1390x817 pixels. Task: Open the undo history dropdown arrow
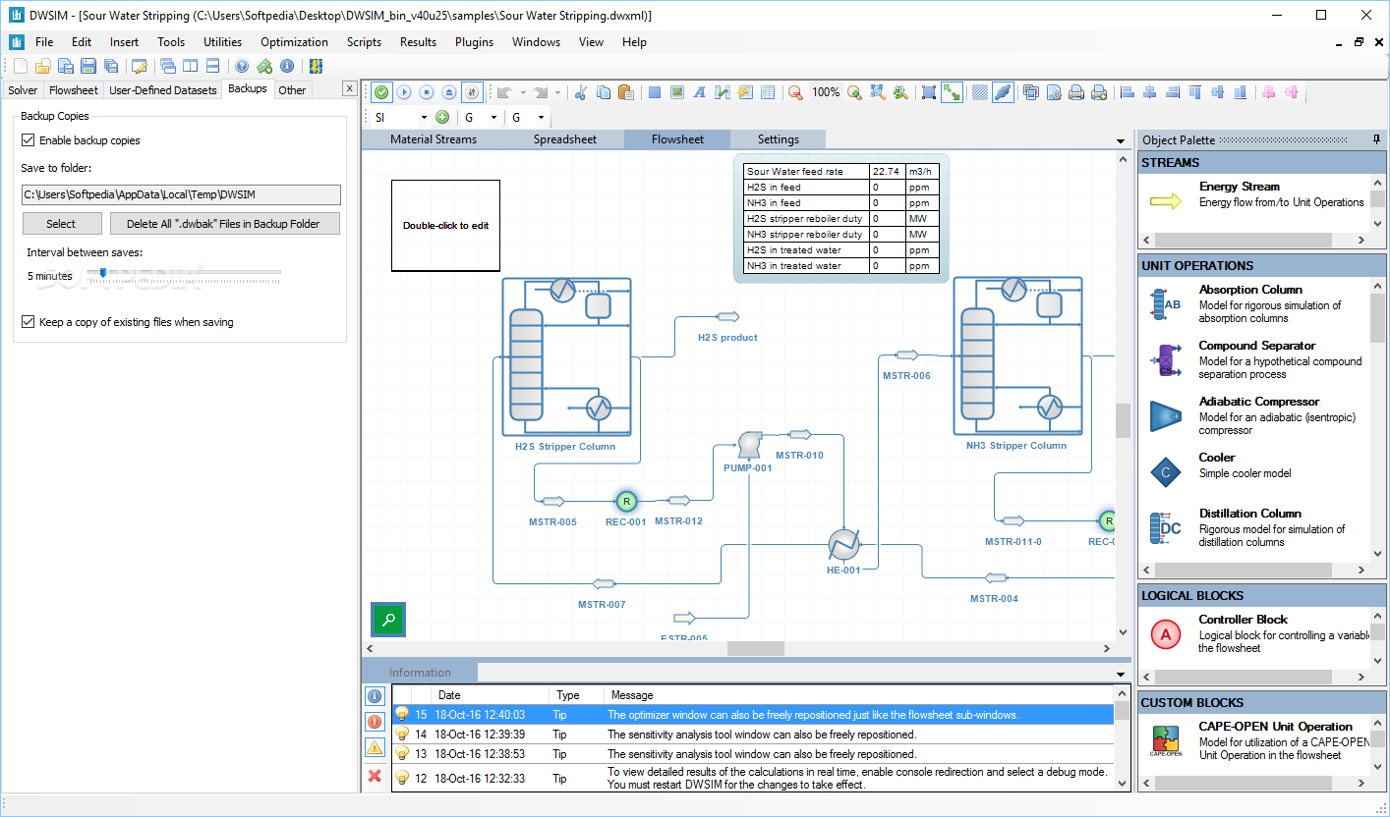[523, 92]
